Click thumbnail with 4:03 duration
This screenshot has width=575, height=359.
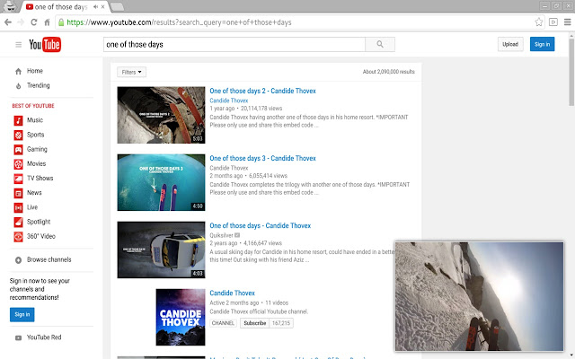click(162, 250)
